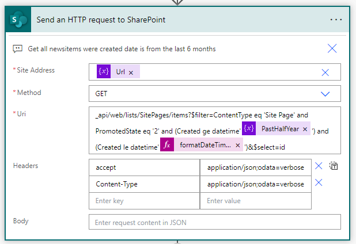Remove the Url variable token
Viewport: 356px width, 244px height.
[x=131, y=73]
